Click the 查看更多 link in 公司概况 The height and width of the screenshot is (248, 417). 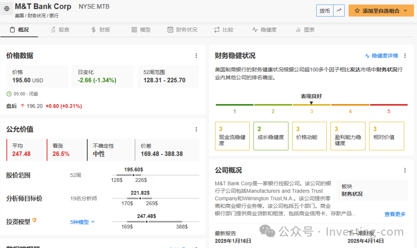(395, 214)
